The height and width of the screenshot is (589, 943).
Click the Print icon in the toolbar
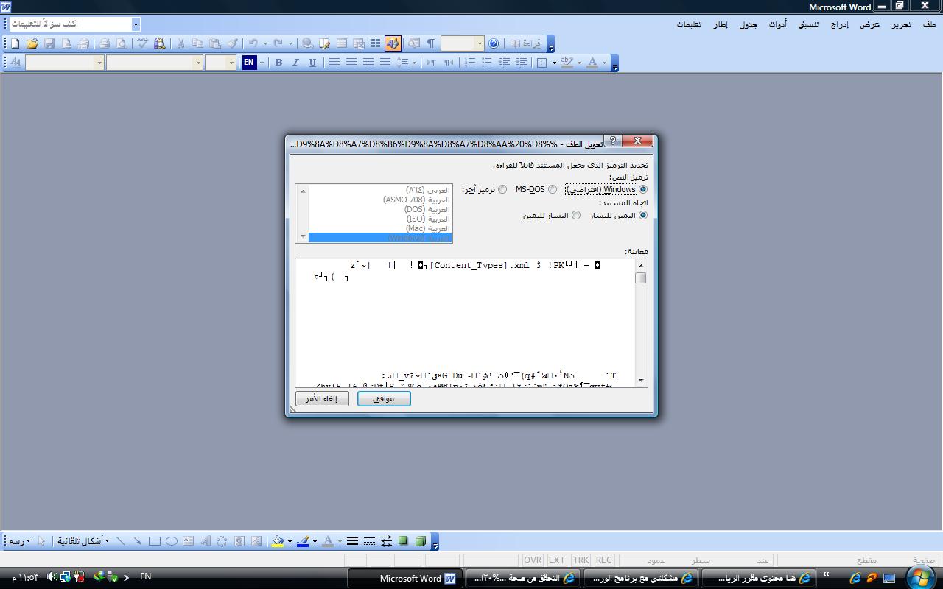[104, 43]
